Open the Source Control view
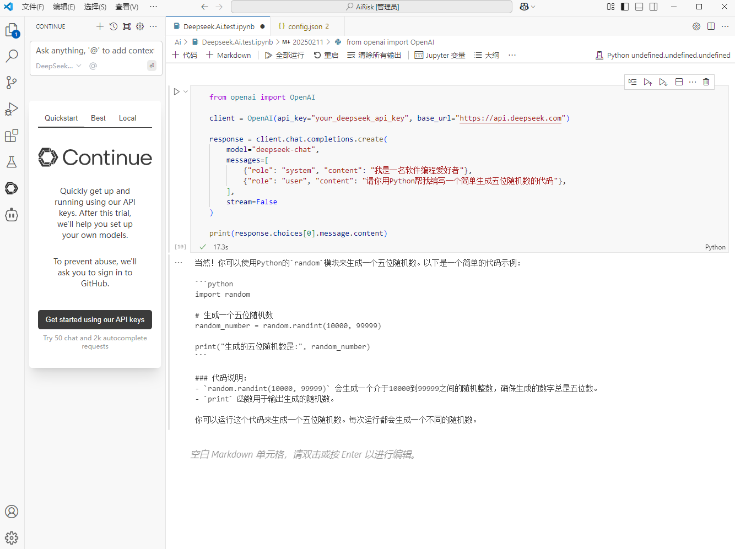The width and height of the screenshot is (735, 549). pyautogui.click(x=12, y=83)
